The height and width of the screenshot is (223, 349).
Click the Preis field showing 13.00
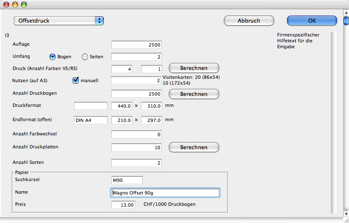[x=123, y=205]
